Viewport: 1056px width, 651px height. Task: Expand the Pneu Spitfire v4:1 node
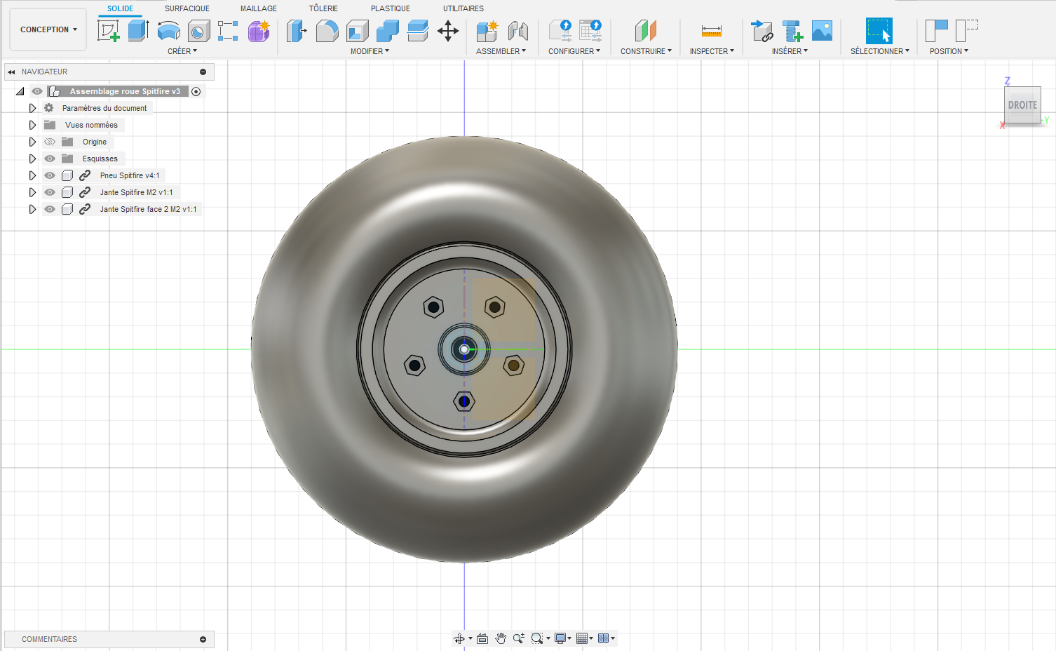[x=32, y=175]
